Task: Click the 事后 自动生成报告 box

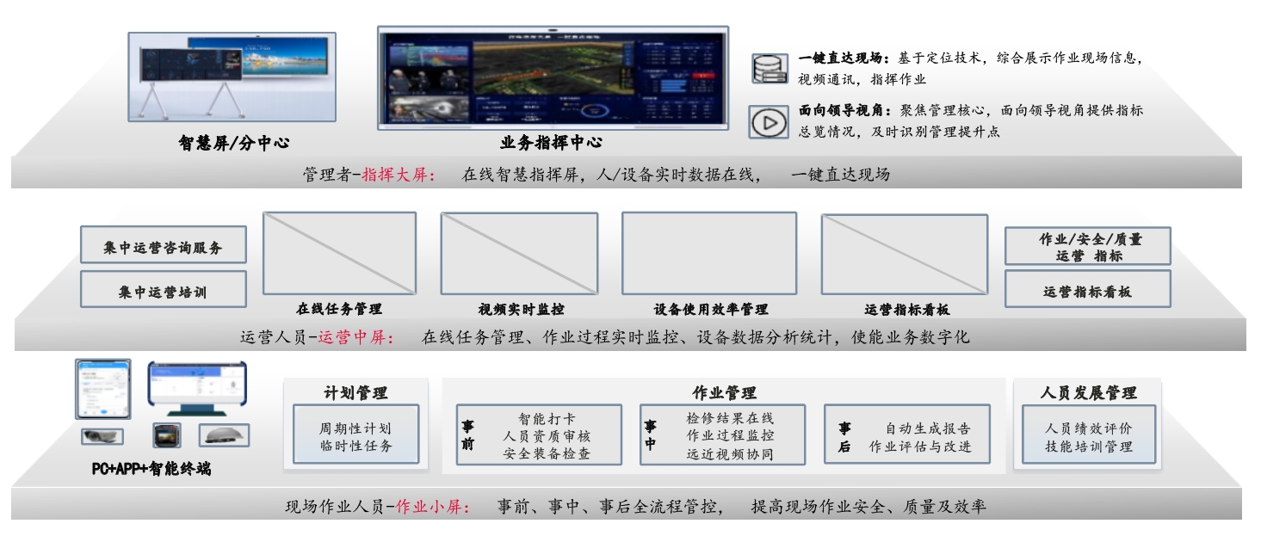Action: coord(907,435)
